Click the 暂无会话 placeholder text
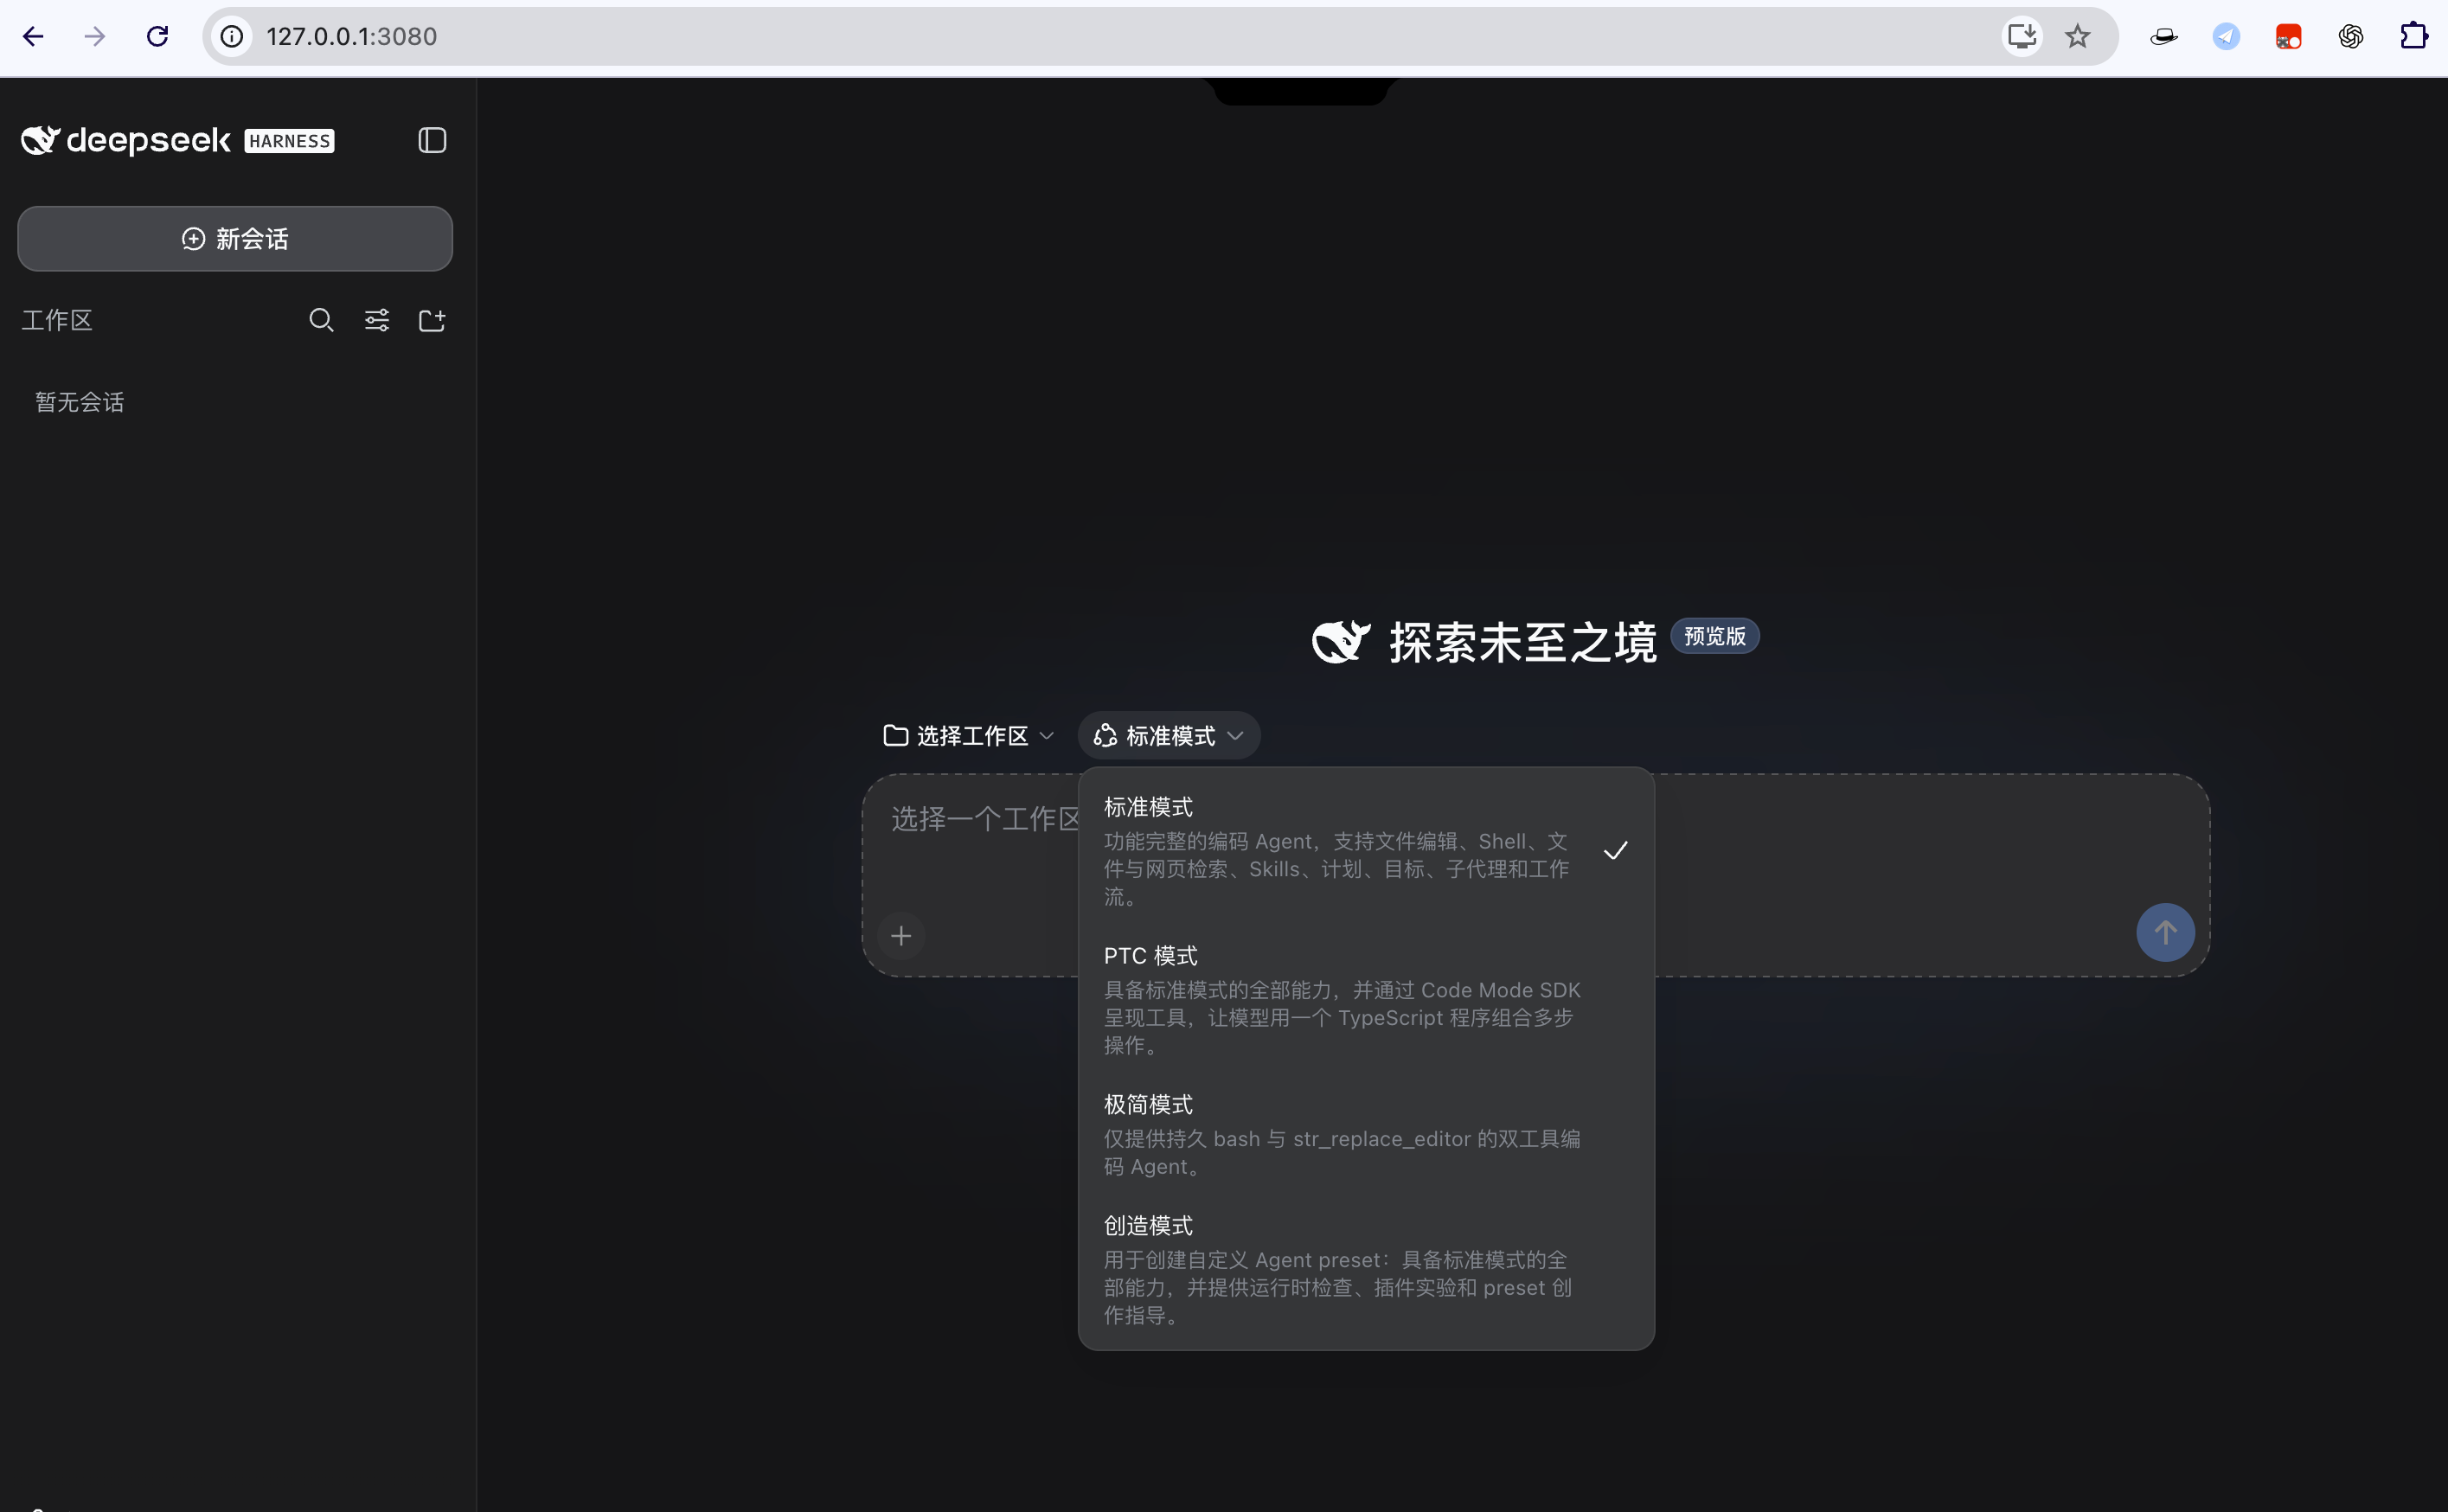Viewport: 2448px width, 1512px height. 80,402
